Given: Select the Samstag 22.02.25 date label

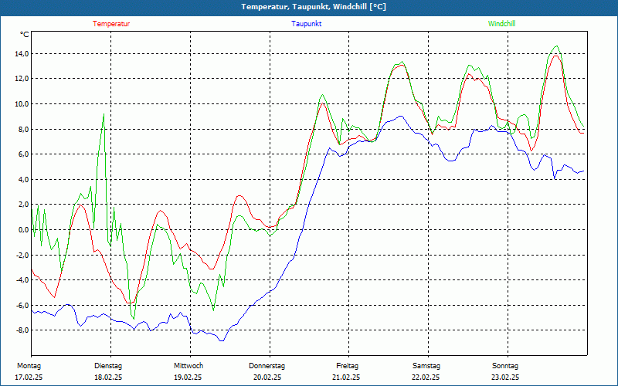Looking at the screenshot, I should point(426,371).
